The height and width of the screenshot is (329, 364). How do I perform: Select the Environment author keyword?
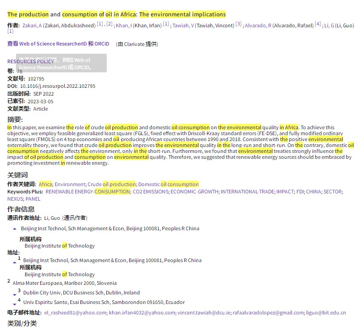(x=70, y=184)
